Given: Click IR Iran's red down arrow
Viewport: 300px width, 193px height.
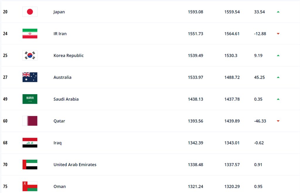Looking at the screenshot, I should pos(278,34).
